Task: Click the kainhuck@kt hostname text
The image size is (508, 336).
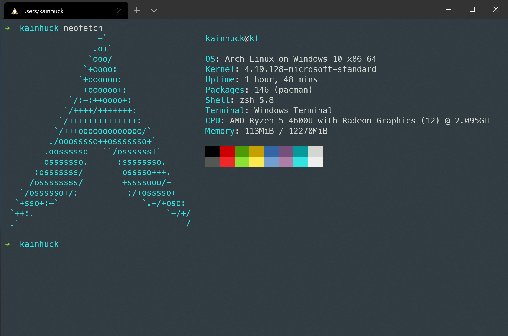Action: point(232,38)
